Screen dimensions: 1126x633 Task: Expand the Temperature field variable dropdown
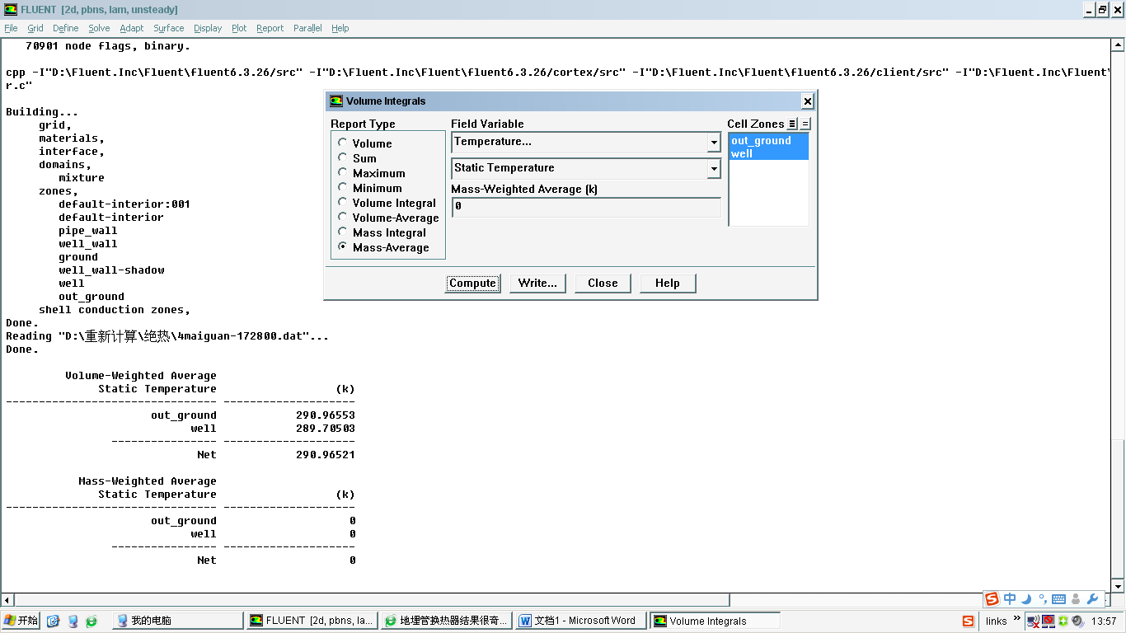coord(713,143)
